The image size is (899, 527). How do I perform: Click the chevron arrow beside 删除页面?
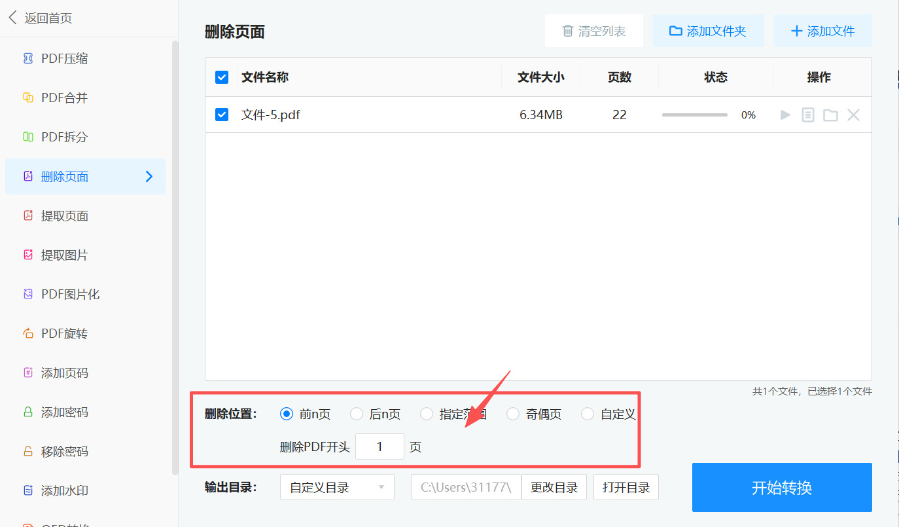click(x=149, y=177)
